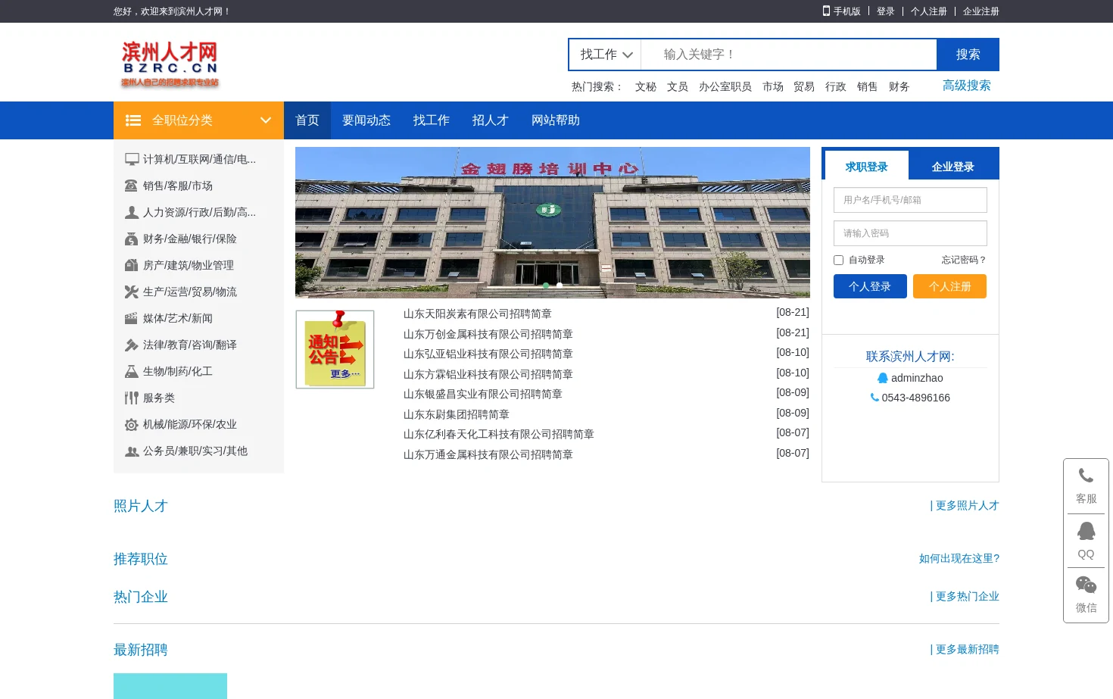
Task: Click the blue 搜索 button
Action: click(x=968, y=55)
